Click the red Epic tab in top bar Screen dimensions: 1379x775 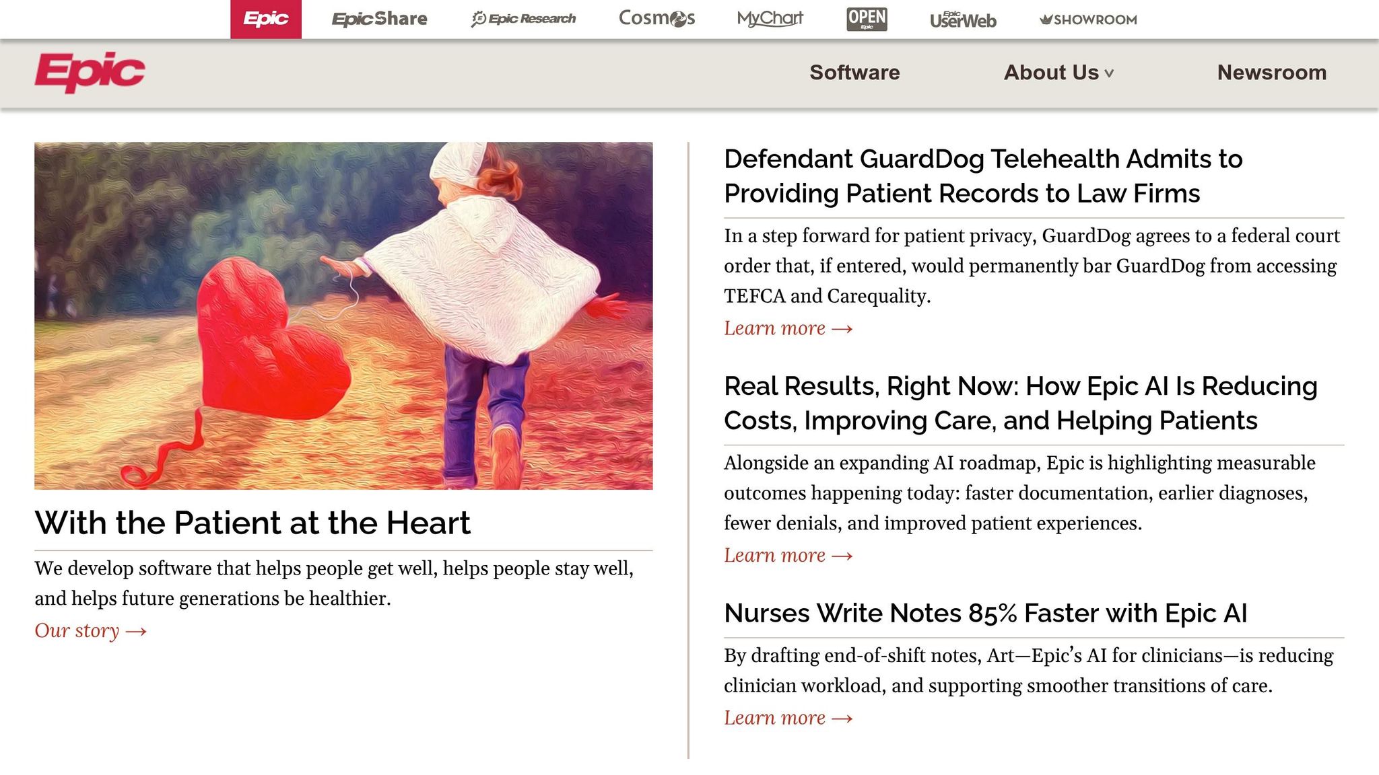coord(265,19)
